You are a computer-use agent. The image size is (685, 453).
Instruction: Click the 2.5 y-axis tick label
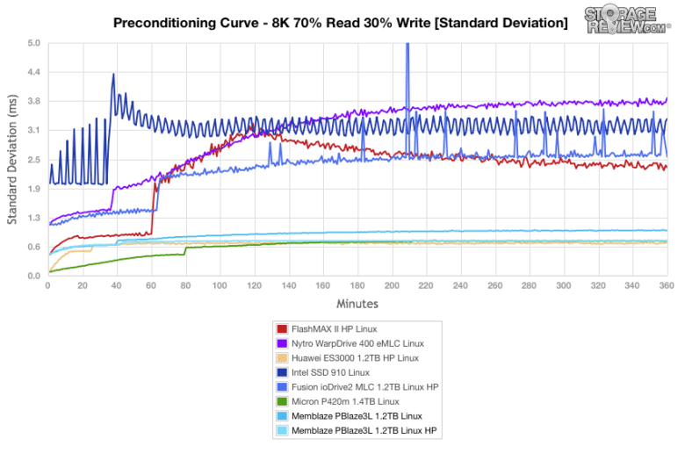click(x=33, y=160)
